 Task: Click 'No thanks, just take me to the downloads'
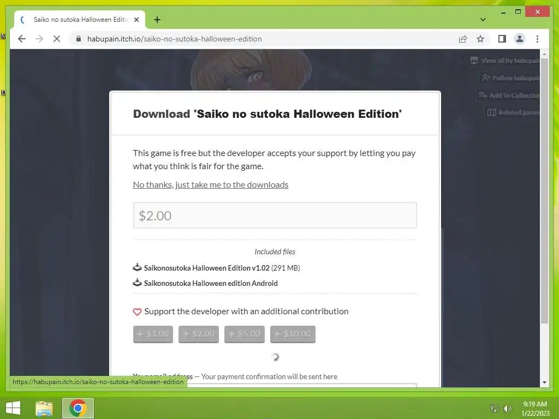pos(211,184)
